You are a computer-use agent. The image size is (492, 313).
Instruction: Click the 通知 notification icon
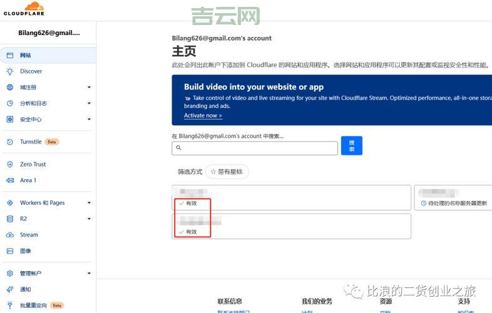coord(10,289)
